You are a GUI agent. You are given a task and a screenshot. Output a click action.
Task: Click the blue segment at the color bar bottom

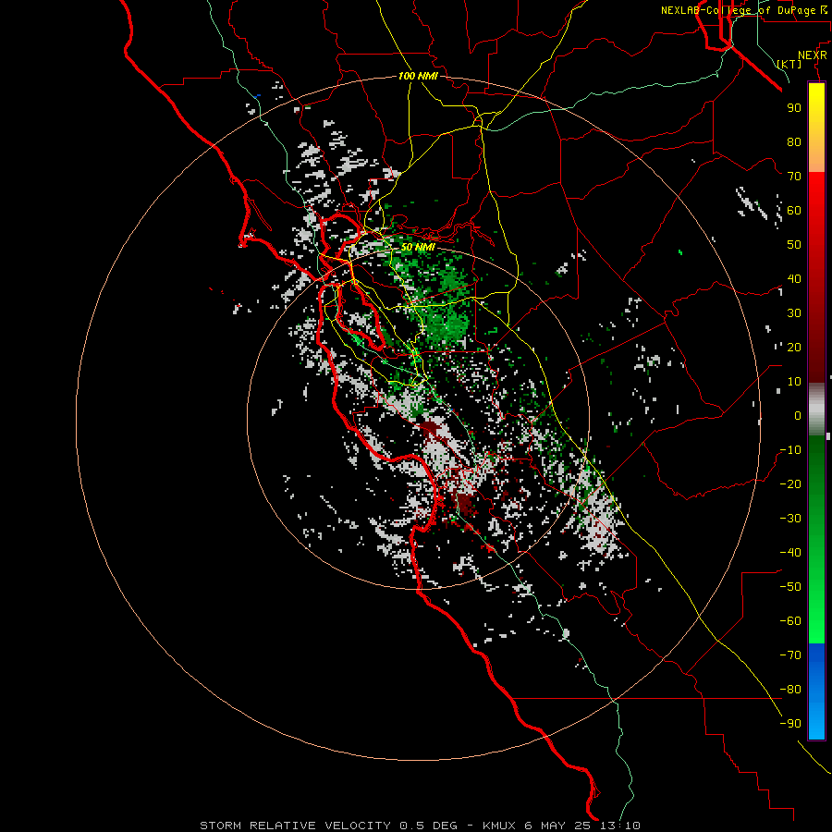816,691
